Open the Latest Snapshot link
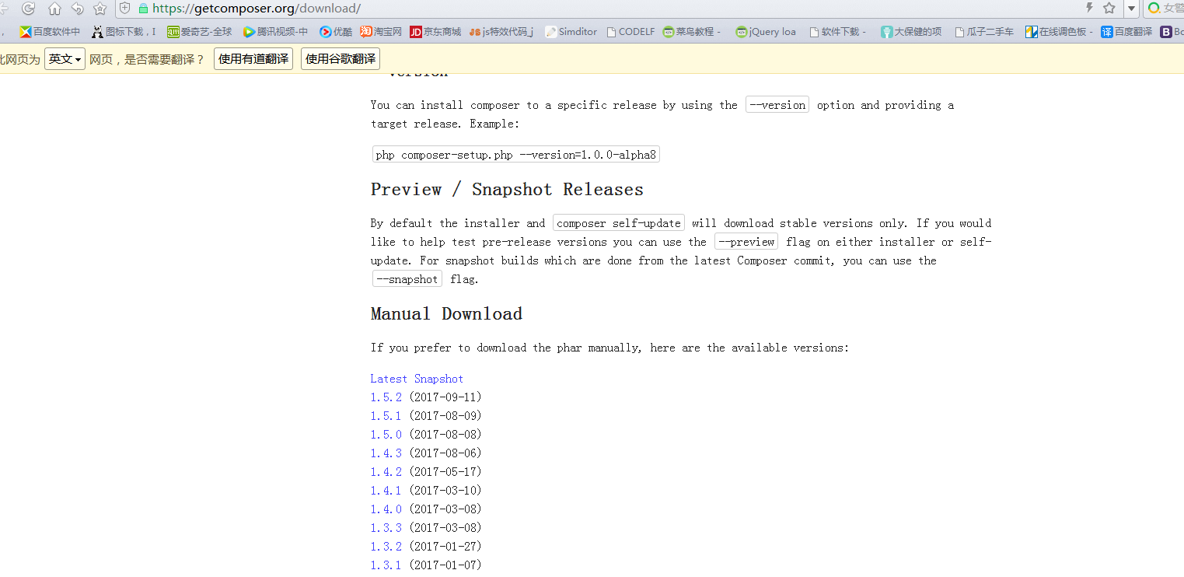This screenshot has width=1184, height=577. [417, 379]
